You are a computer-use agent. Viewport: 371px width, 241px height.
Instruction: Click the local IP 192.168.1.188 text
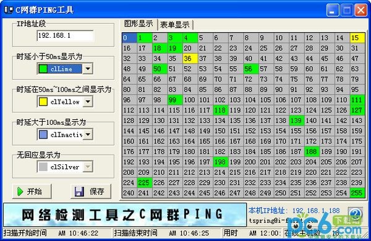(316, 211)
